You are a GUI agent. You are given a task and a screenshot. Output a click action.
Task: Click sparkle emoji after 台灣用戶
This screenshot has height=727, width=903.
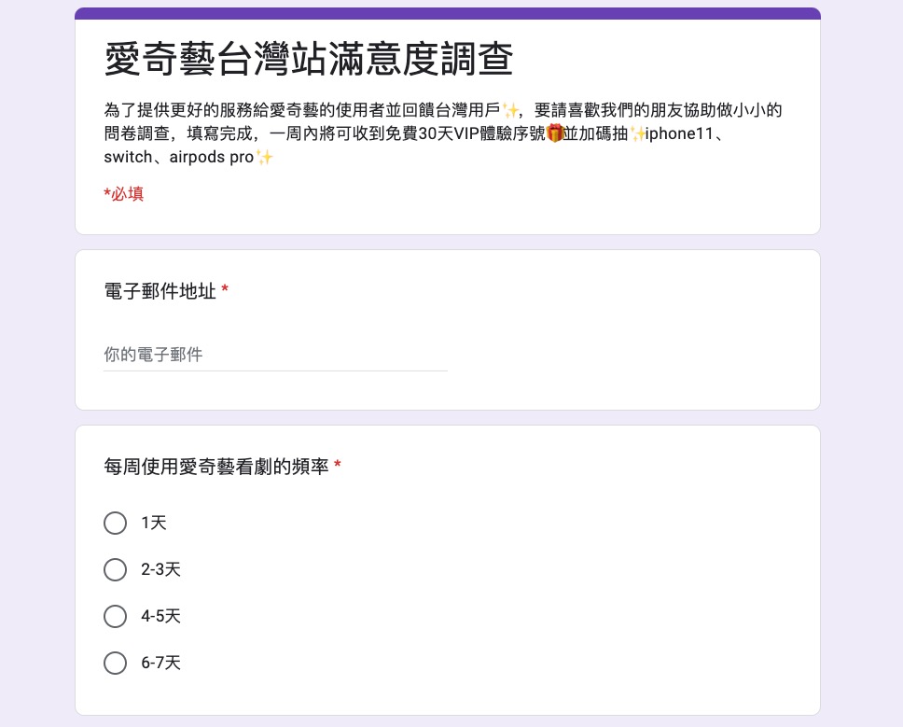[x=510, y=110]
